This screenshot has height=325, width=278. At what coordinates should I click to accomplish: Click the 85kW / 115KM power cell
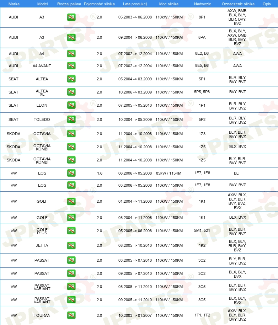169,173
